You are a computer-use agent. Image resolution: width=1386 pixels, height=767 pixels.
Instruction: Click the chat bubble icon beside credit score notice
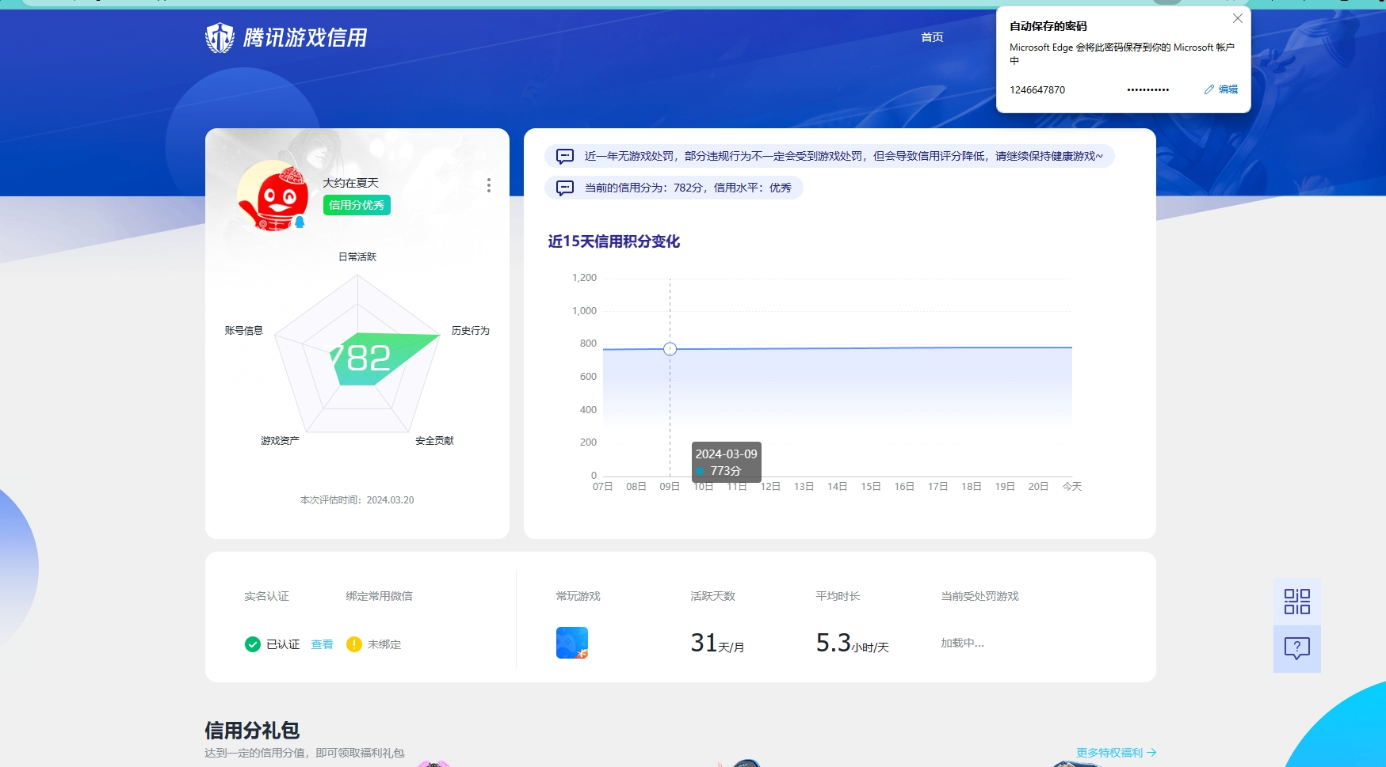[x=565, y=188]
